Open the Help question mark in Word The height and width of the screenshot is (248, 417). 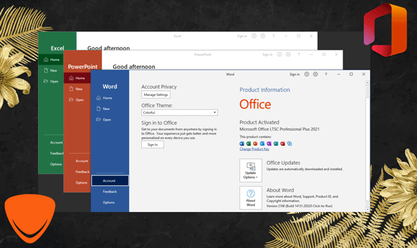(x=326, y=74)
